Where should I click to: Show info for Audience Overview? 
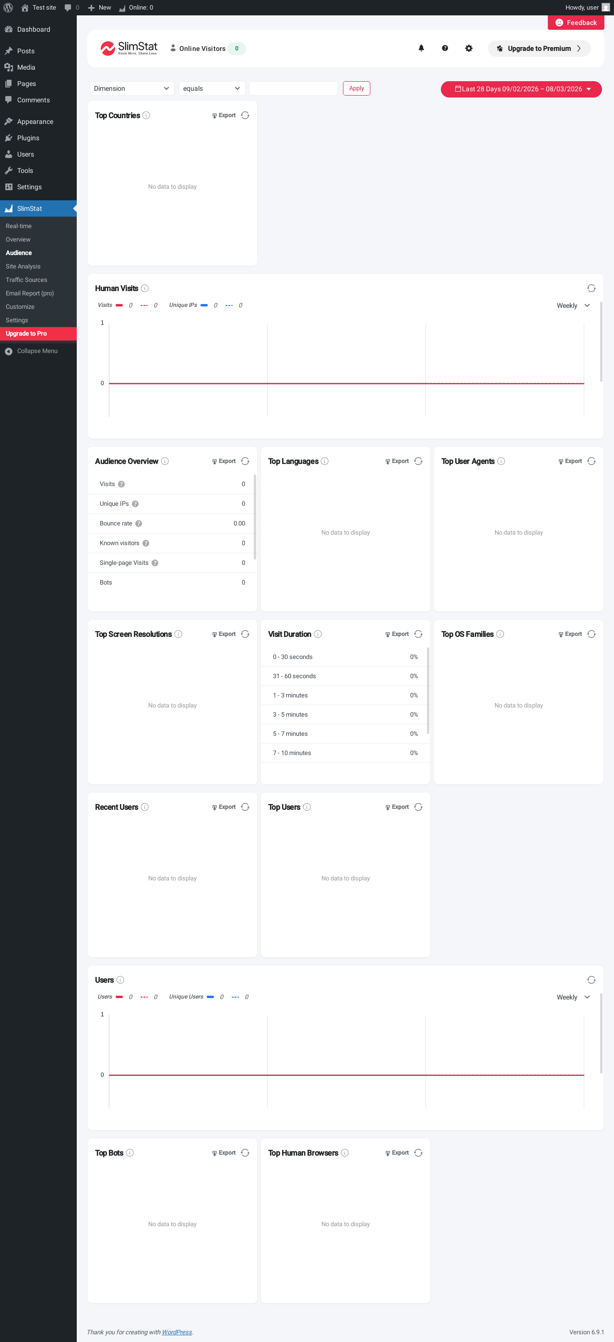tap(165, 462)
